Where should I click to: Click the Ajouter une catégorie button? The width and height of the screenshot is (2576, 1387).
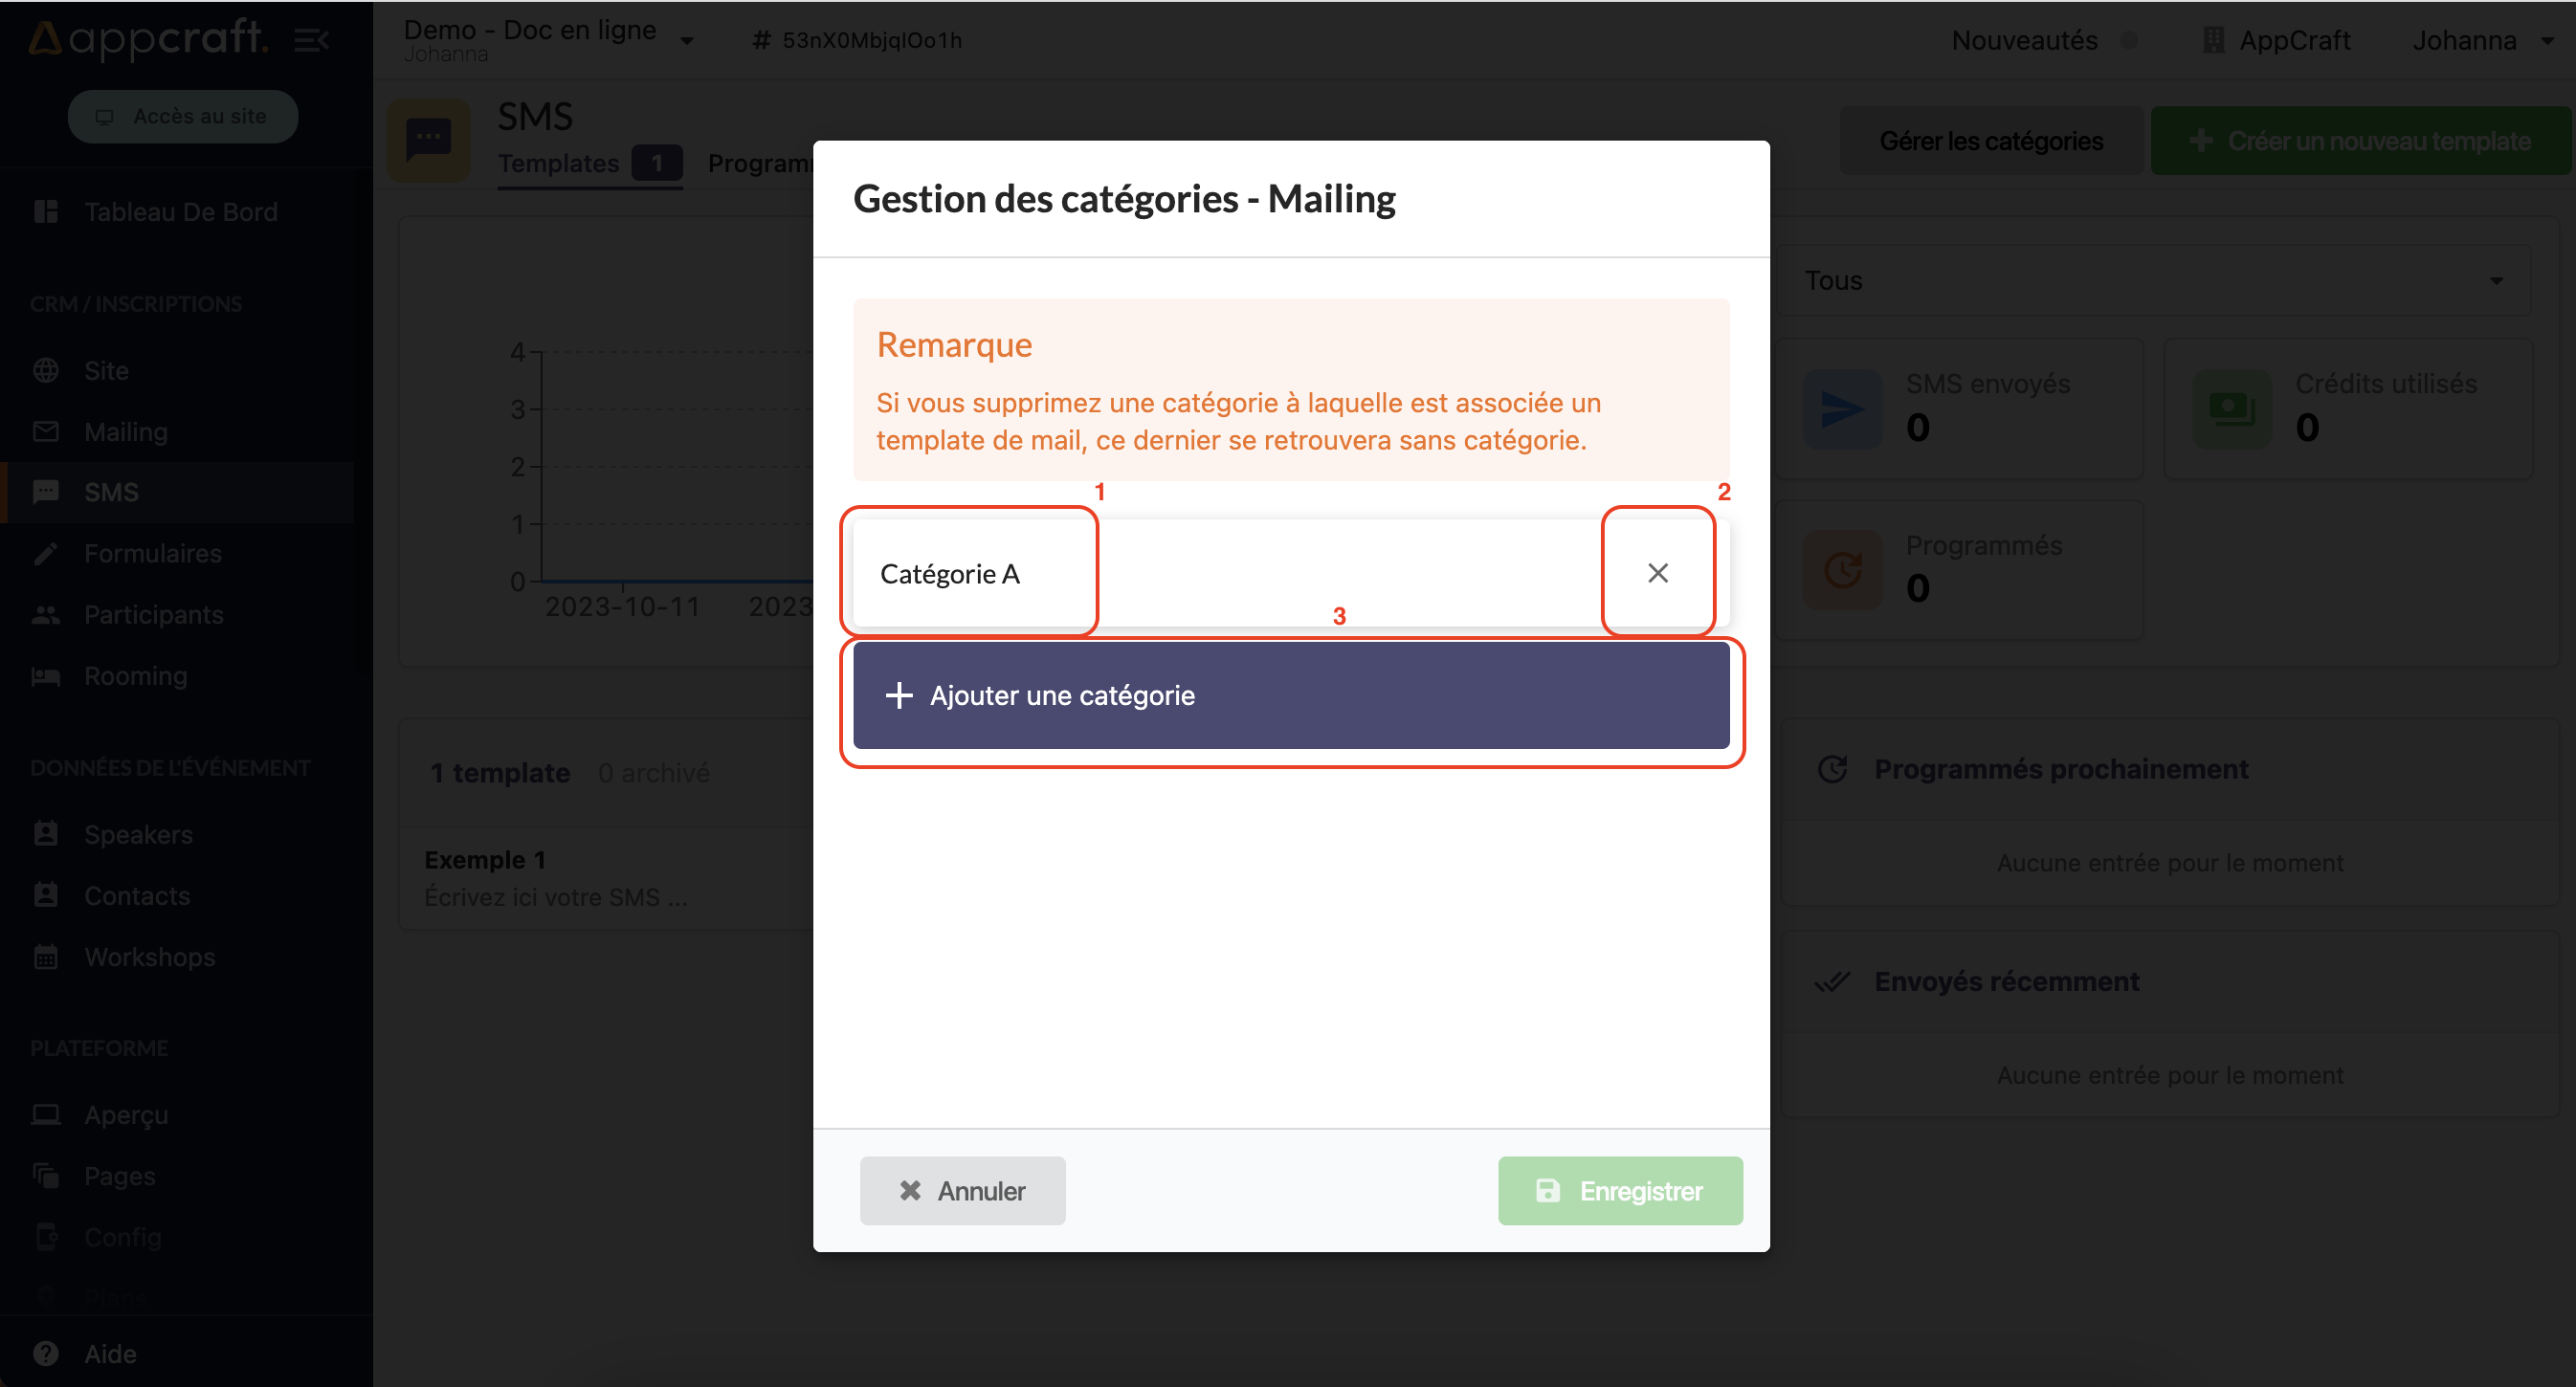click(x=1290, y=695)
